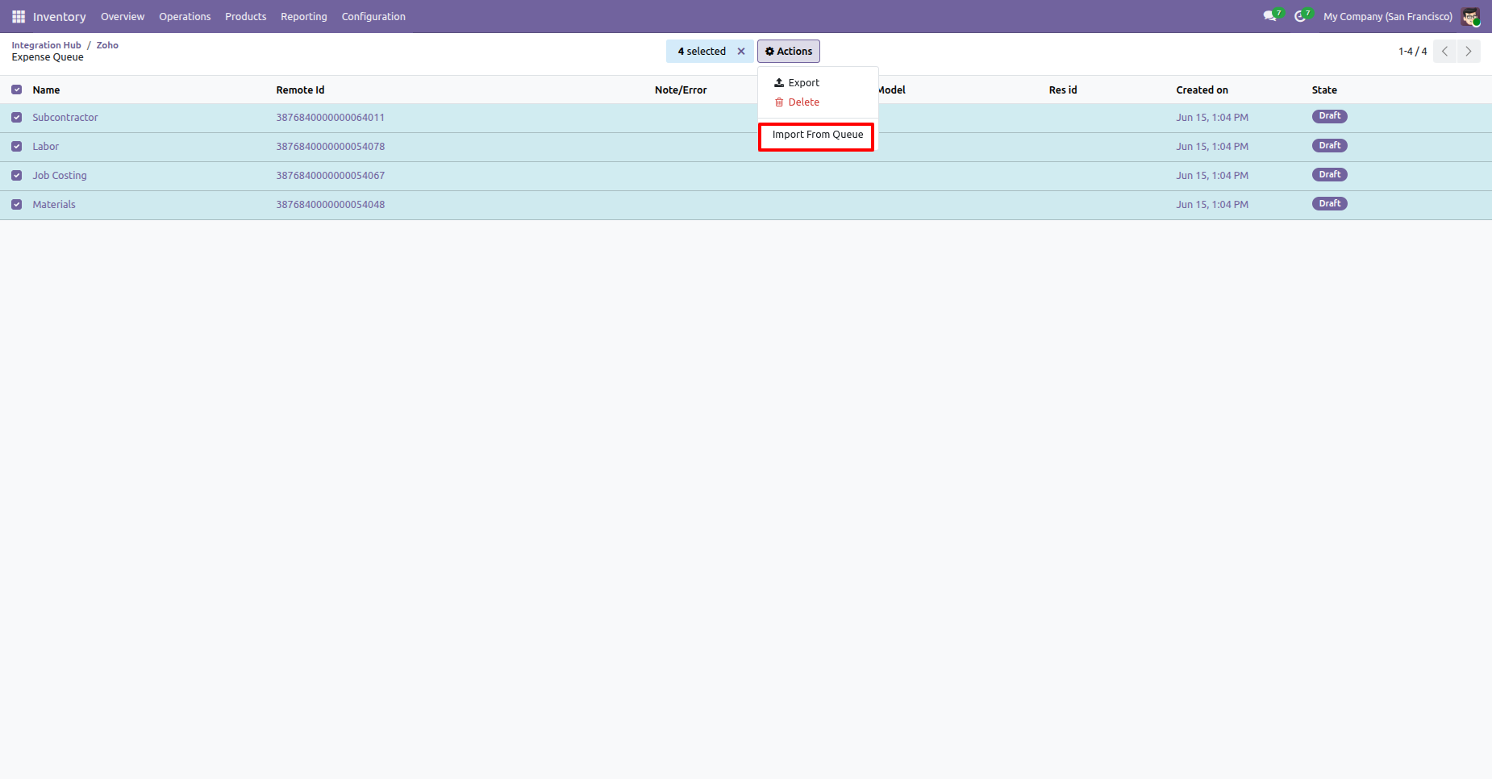Viewport: 1492px width, 779px height.
Task: Open the Configuration menu
Action: click(373, 16)
